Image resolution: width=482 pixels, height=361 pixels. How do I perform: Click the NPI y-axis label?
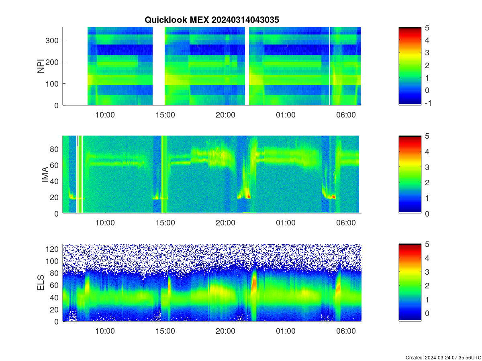[x=41, y=66]
